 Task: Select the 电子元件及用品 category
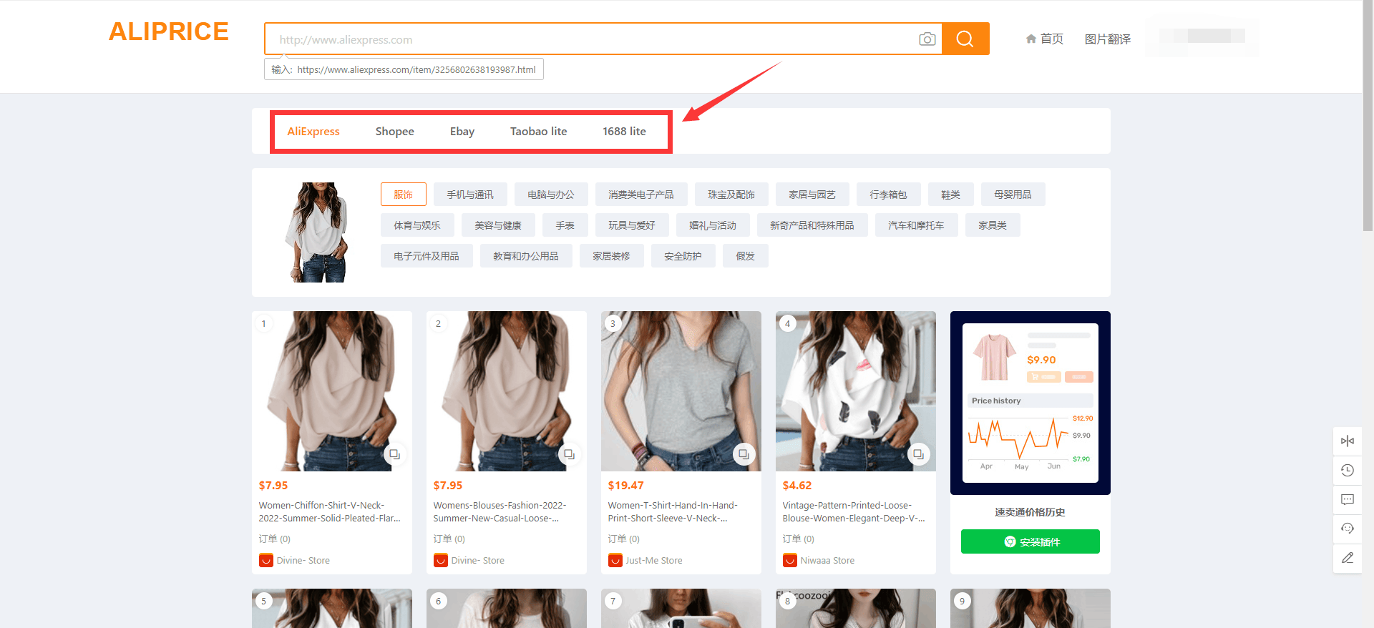(427, 256)
